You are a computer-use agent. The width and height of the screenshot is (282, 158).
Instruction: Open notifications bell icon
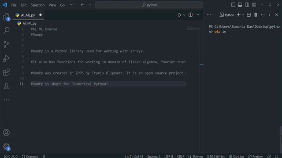tap(277, 156)
